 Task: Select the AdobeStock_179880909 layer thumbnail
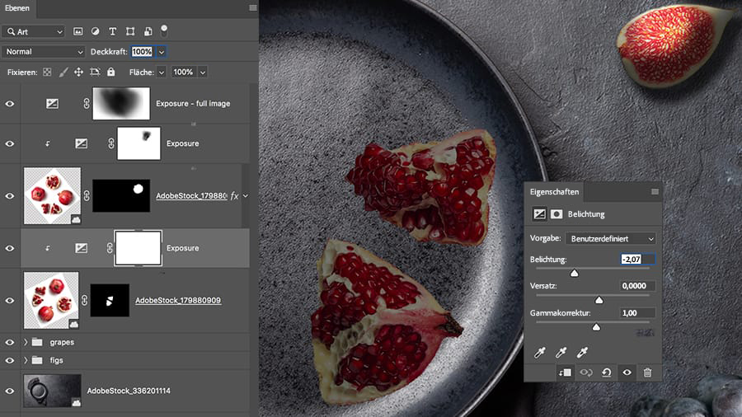pyautogui.click(x=51, y=300)
